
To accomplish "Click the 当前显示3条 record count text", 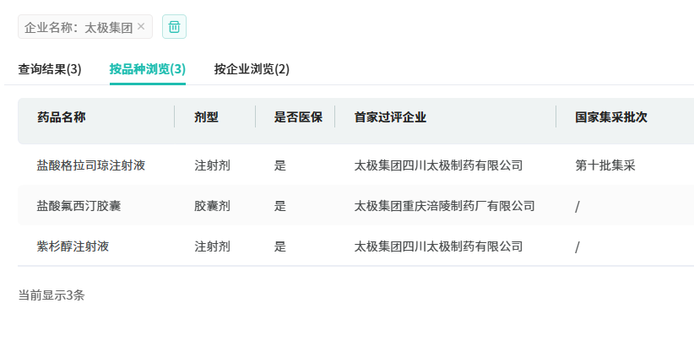I will tap(52, 295).
